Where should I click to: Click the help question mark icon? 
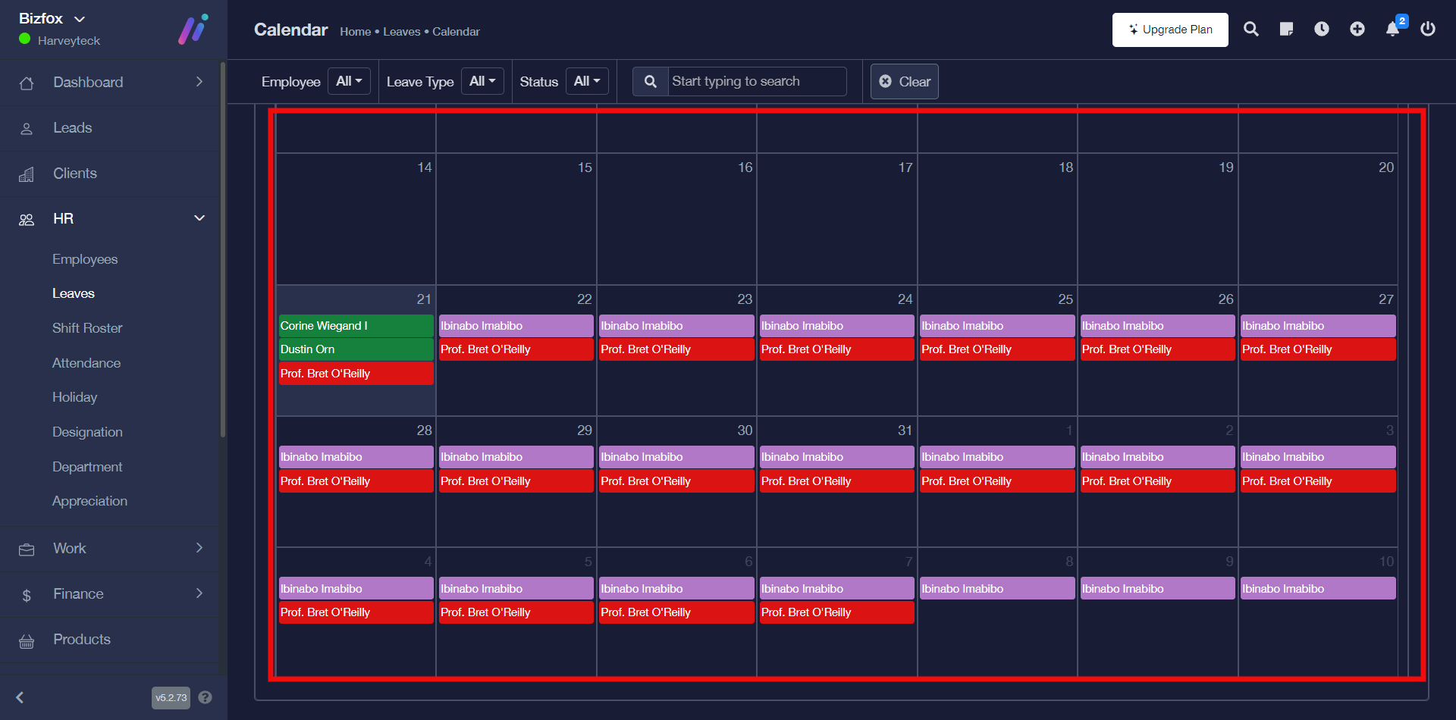click(205, 697)
